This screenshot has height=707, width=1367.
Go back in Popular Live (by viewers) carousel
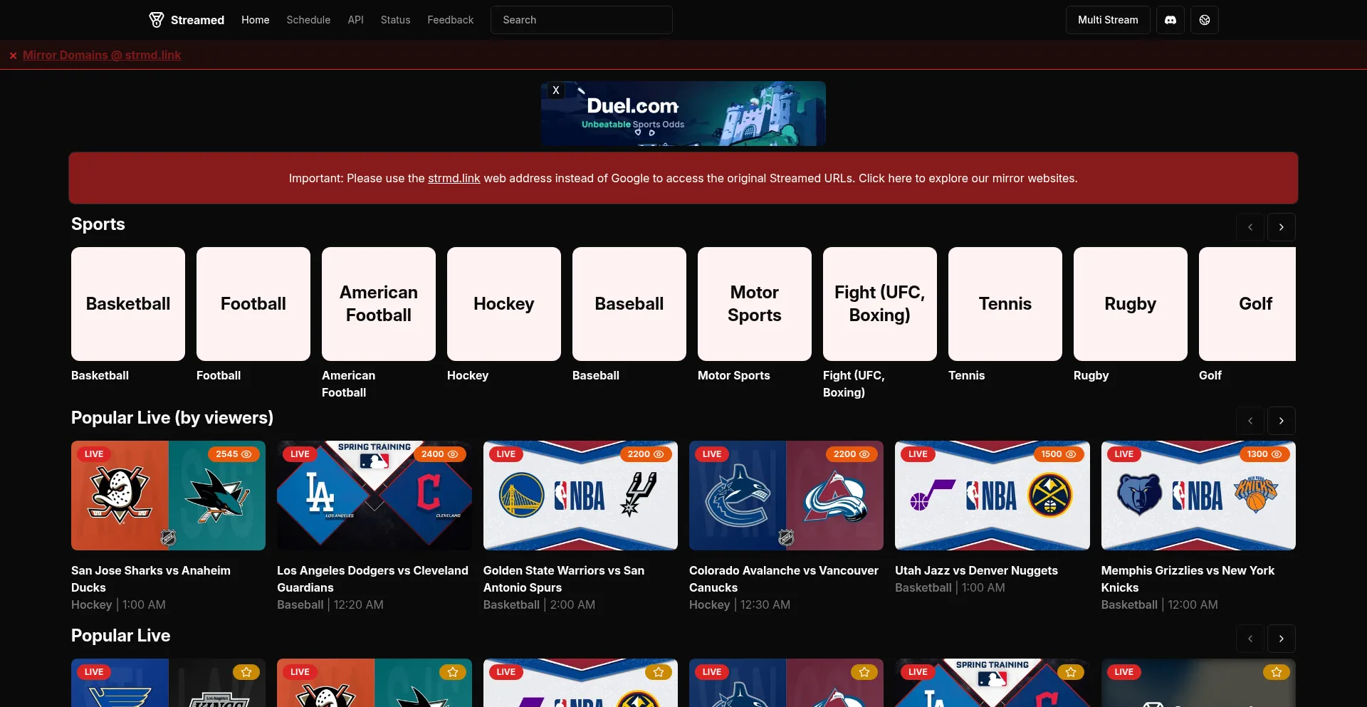pos(1250,421)
